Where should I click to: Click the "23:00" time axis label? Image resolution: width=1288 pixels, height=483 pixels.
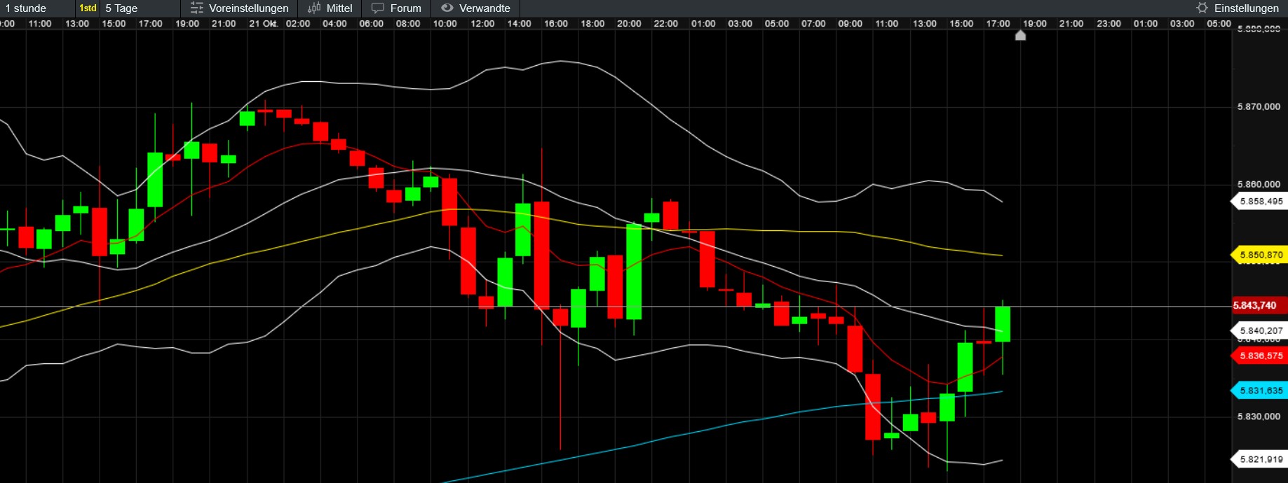click(1109, 24)
